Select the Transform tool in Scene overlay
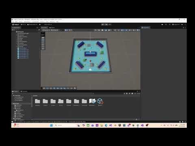The width and height of the screenshot is (195, 146). click(43, 48)
